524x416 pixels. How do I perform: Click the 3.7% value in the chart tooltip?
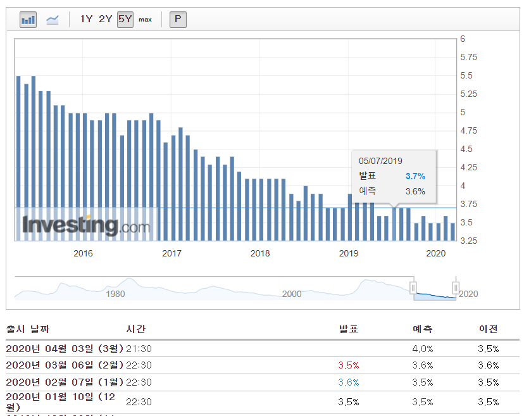pos(415,176)
